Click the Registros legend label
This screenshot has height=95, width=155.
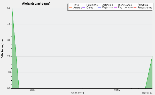click(108, 7)
